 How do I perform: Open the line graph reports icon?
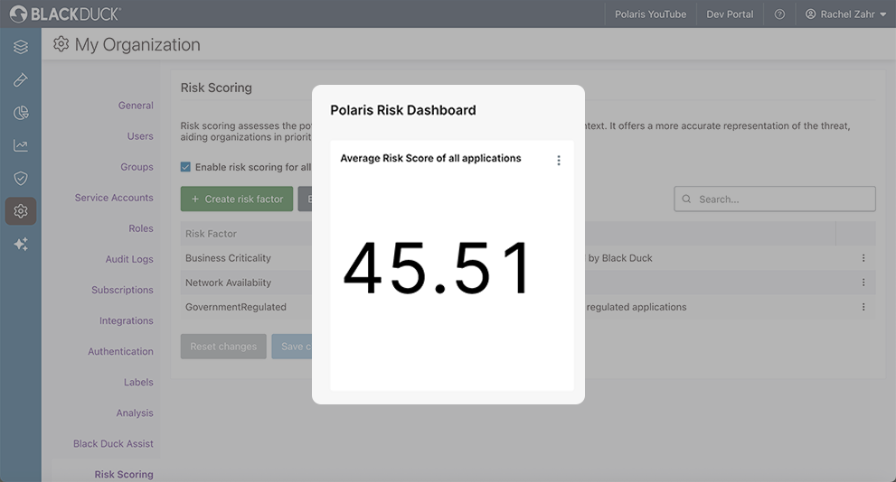click(21, 145)
